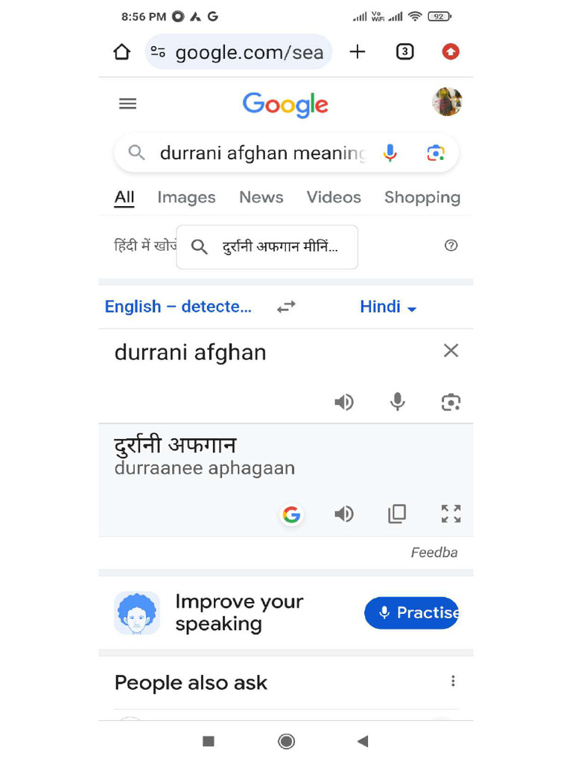The image size is (572, 762).
Task: Swap translation languages with arrows icon
Action: 287,307
